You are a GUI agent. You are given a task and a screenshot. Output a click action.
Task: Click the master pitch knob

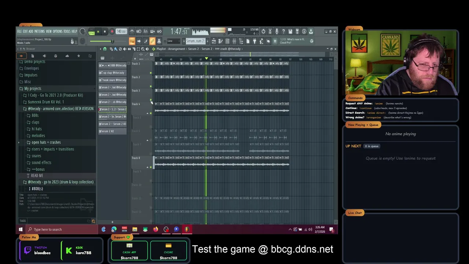point(82,41)
